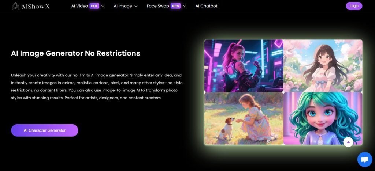Select the cyberpunk neon girl image
The width and height of the screenshot is (375, 171).
(244, 65)
